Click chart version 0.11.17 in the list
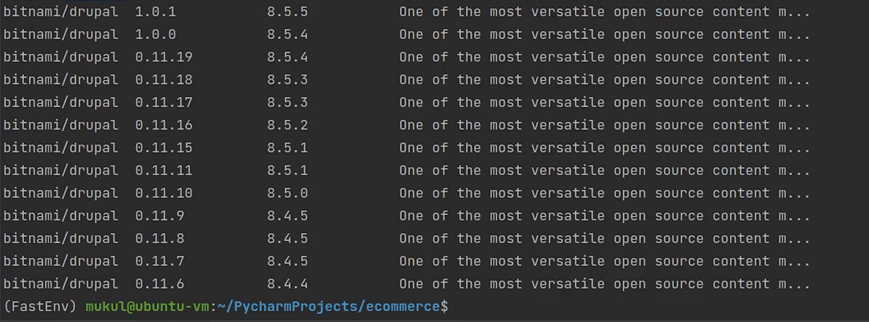The width and height of the screenshot is (869, 322). point(164,103)
